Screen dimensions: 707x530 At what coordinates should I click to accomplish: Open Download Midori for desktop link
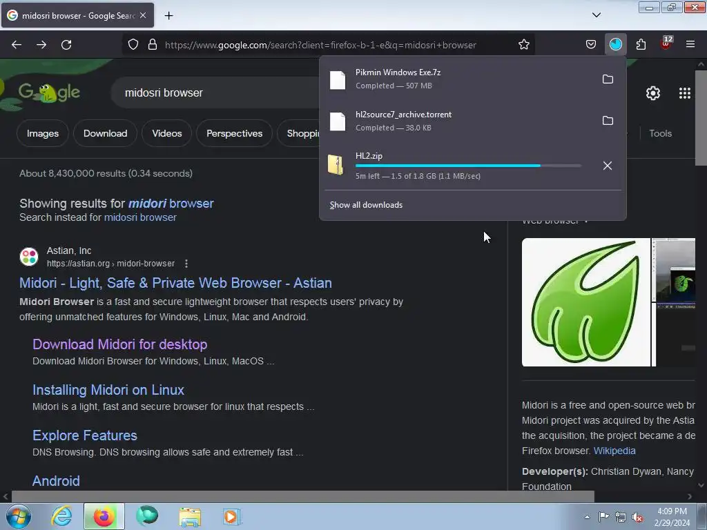[x=120, y=344]
